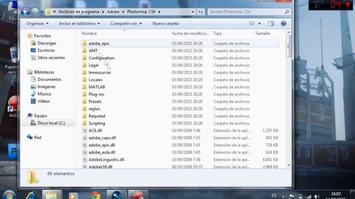Open Imágenes library
This screenshot has height=199, width=355.
coord(47,87)
